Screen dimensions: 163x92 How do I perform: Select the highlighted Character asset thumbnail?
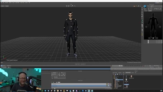(126, 84)
